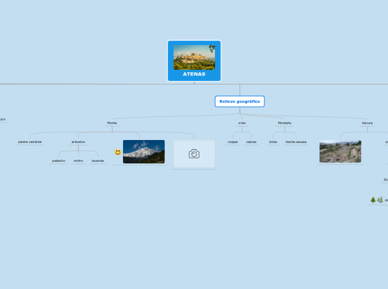Viewport: 388px width, 289px height.
Task: Click the pine tree icon
Action: [x=373, y=200]
